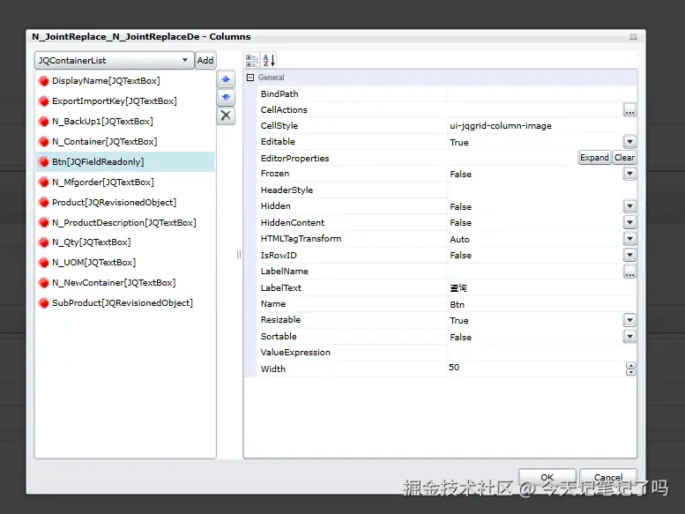
Task: Edit the LabelText value field
Action: tap(541, 287)
